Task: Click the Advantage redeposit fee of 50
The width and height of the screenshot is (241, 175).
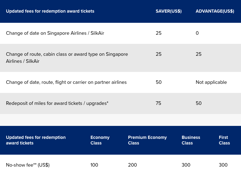Action: click(199, 103)
